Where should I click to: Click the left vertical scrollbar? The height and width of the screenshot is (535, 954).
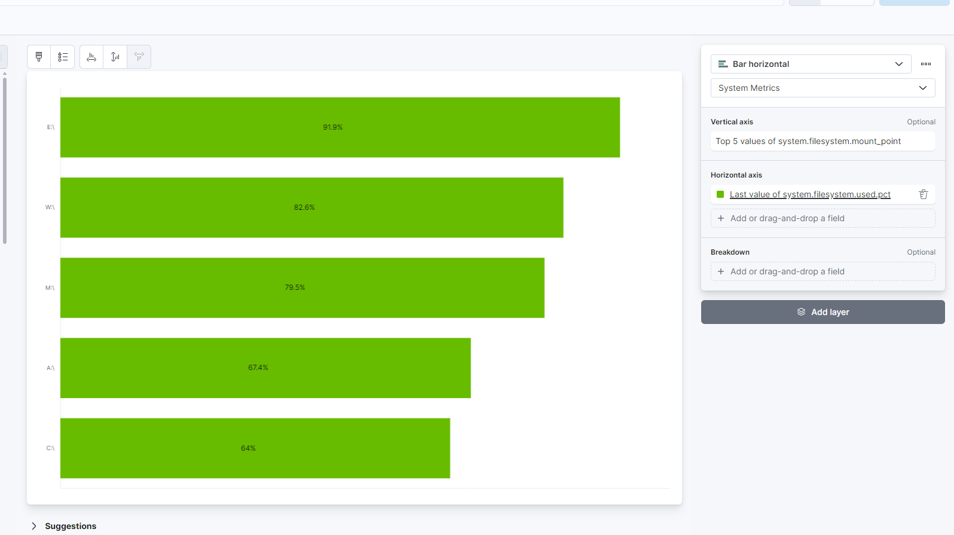(5, 160)
